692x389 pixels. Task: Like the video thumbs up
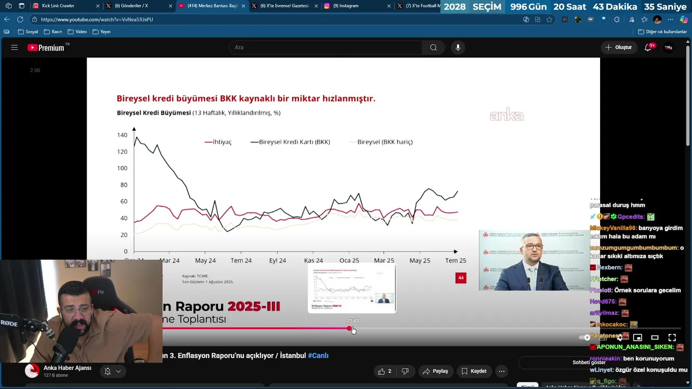coord(385,371)
